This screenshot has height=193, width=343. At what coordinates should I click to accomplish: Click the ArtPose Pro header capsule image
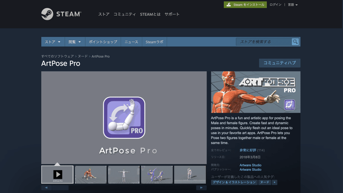[x=256, y=92]
